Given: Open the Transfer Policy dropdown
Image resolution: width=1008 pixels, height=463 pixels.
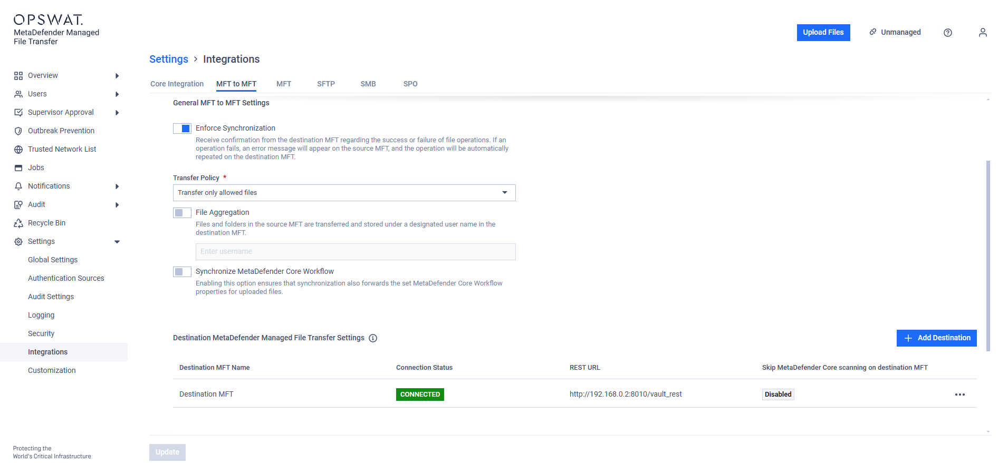Looking at the screenshot, I should pos(344,193).
